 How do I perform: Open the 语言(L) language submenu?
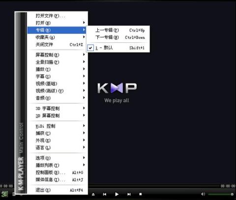[57, 147]
